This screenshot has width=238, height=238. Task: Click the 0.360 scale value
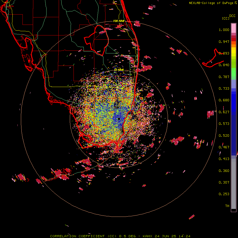224,171
